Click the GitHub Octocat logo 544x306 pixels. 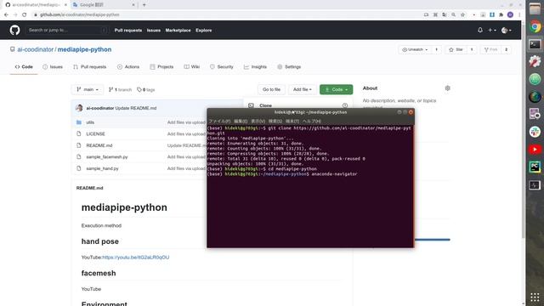click(x=14, y=31)
